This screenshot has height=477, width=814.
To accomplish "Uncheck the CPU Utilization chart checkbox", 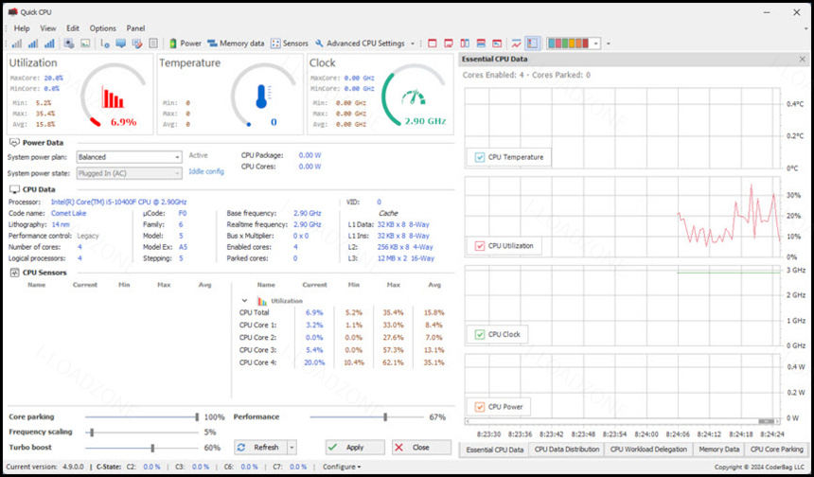I will tap(480, 246).
